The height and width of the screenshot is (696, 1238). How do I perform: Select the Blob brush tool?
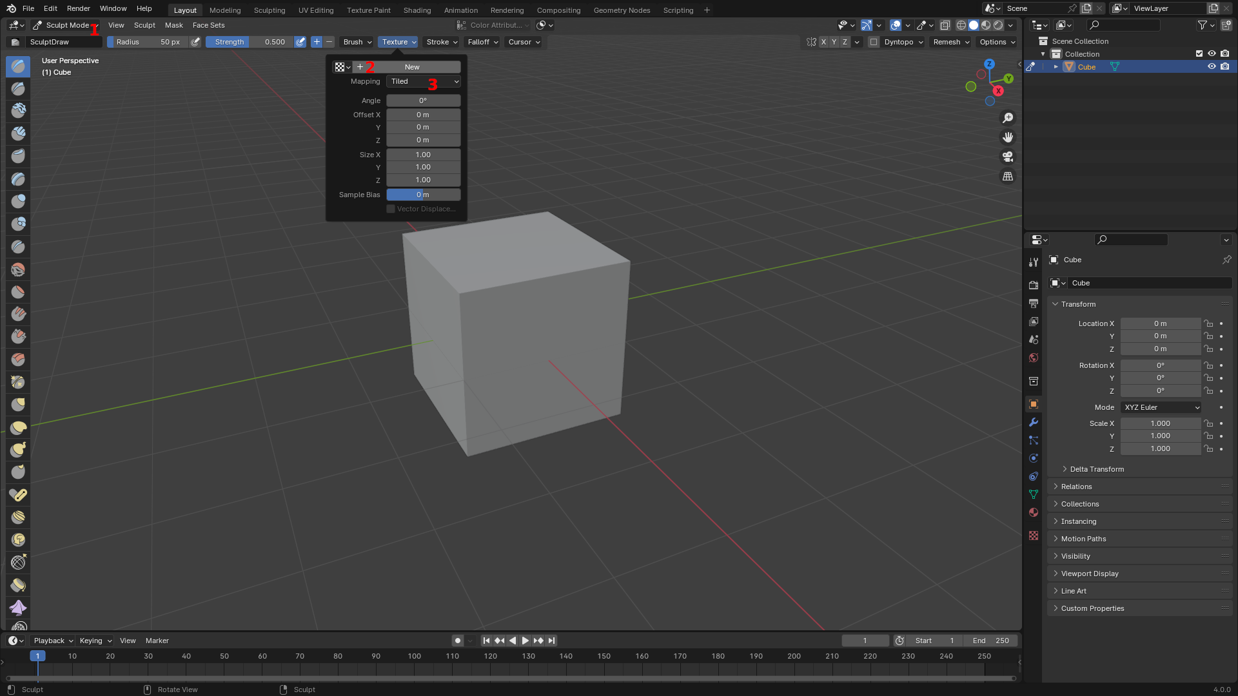[18, 224]
